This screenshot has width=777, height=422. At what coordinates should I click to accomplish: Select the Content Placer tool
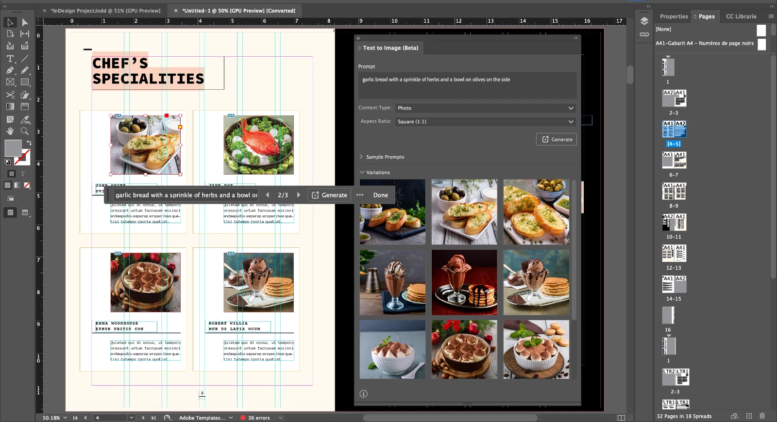coord(25,46)
